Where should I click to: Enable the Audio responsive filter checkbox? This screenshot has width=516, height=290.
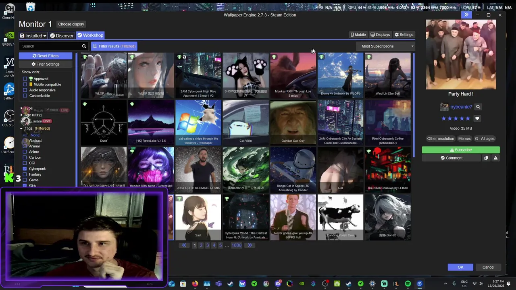coord(25,90)
